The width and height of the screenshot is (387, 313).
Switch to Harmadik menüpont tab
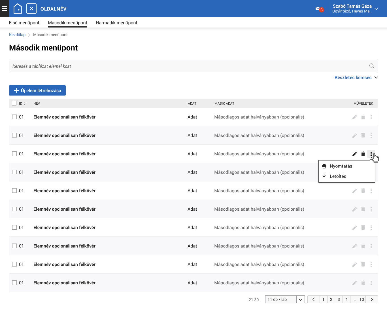(116, 23)
